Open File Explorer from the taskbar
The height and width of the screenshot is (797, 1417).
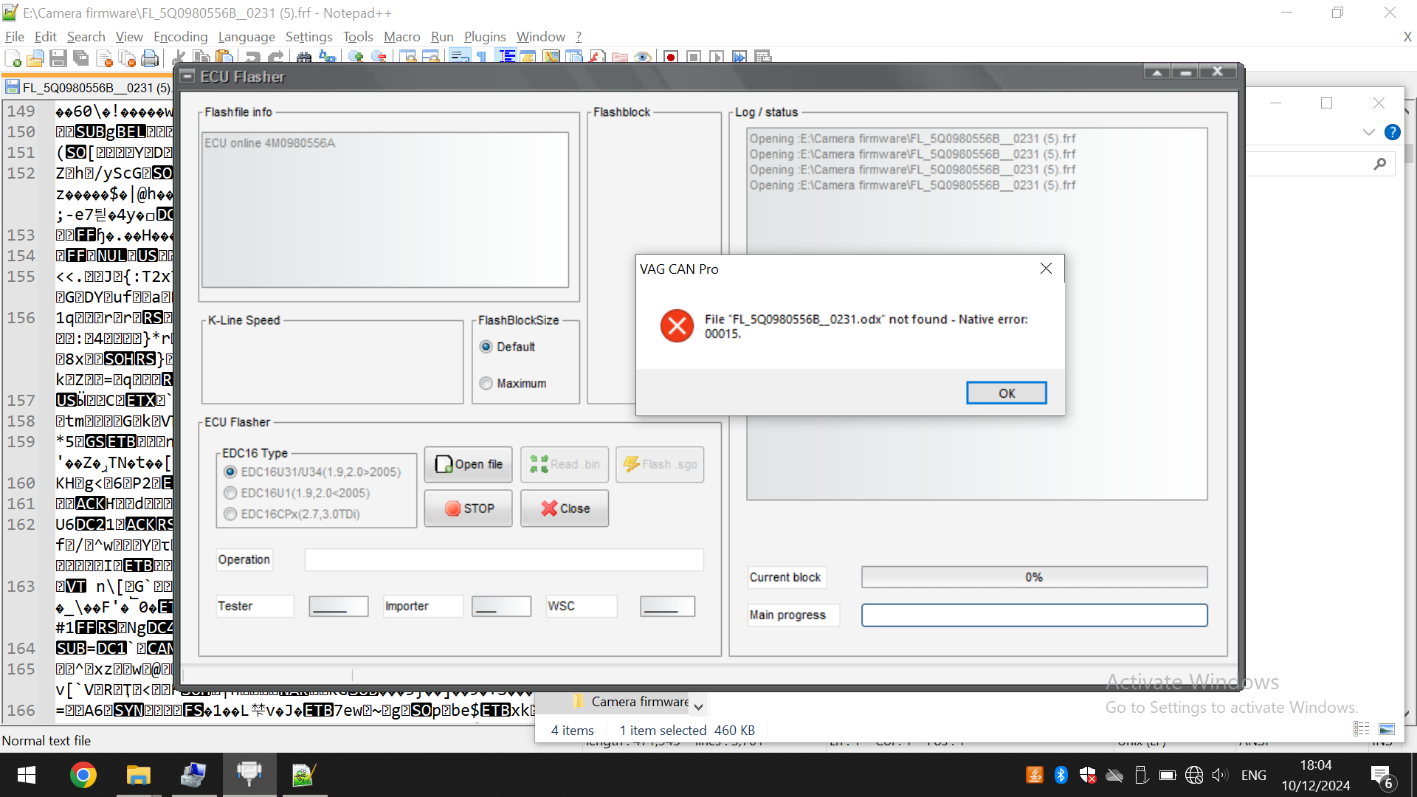138,775
